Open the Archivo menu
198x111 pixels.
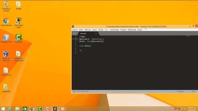pyautogui.click(x=75, y=30)
